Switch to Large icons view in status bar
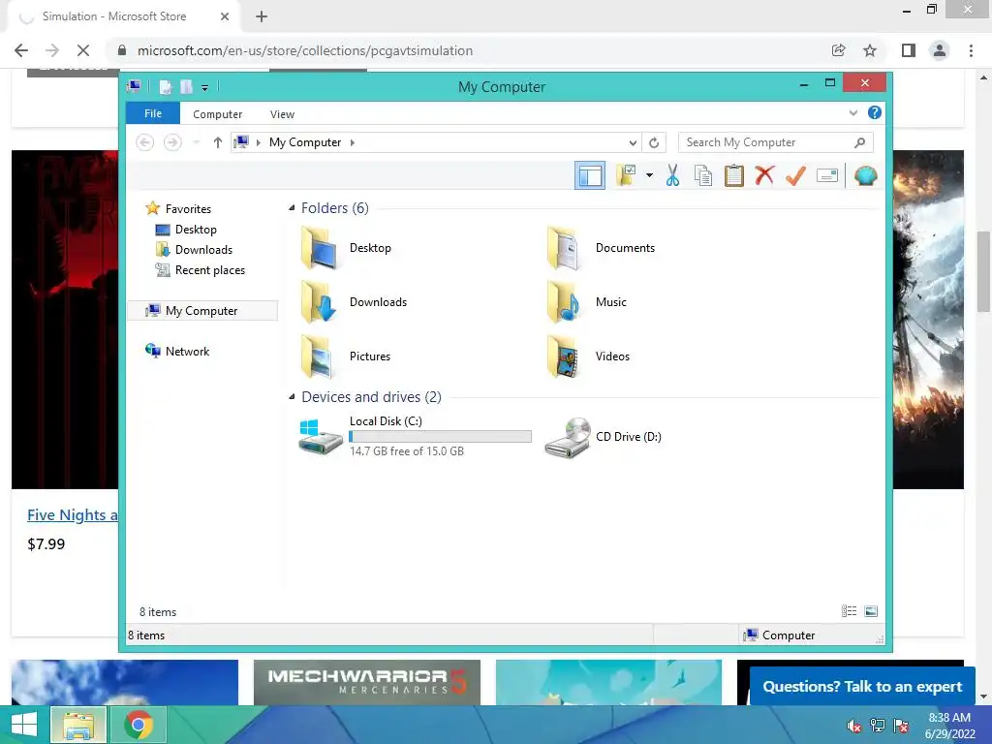The image size is (992, 744). (x=871, y=611)
